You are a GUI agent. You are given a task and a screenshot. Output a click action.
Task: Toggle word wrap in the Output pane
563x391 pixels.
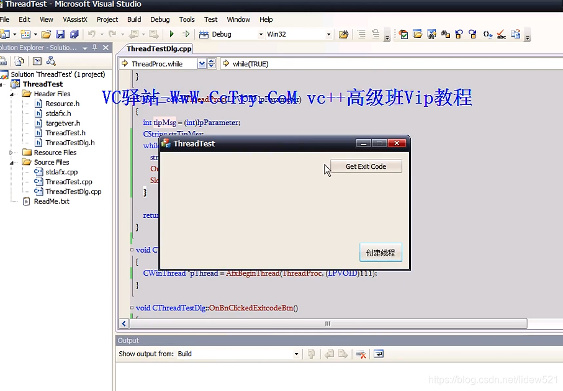click(379, 354)
